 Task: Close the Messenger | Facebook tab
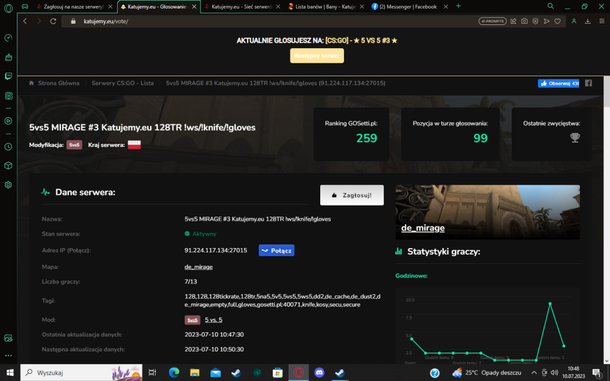[x=446, y=7]
